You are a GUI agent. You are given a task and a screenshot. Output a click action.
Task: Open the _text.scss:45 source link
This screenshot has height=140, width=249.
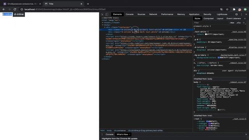pos(238,32)
